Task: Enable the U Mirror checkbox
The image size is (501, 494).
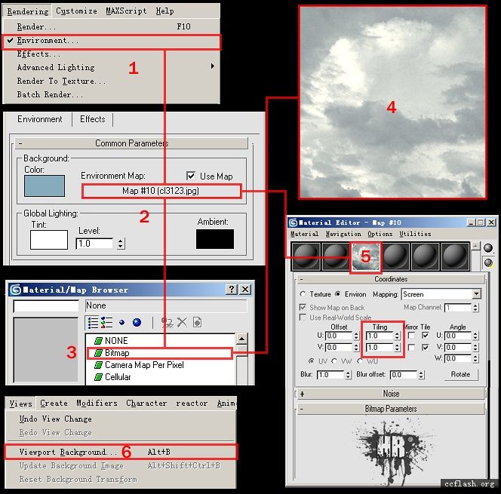Action: tap(411, 336)
